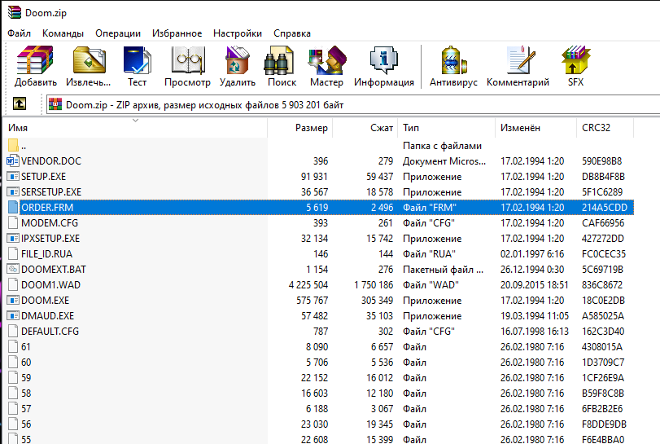Click the Добавить (Add) toolbar icon
The image size is (660, 444).
[x=35, y=64]
